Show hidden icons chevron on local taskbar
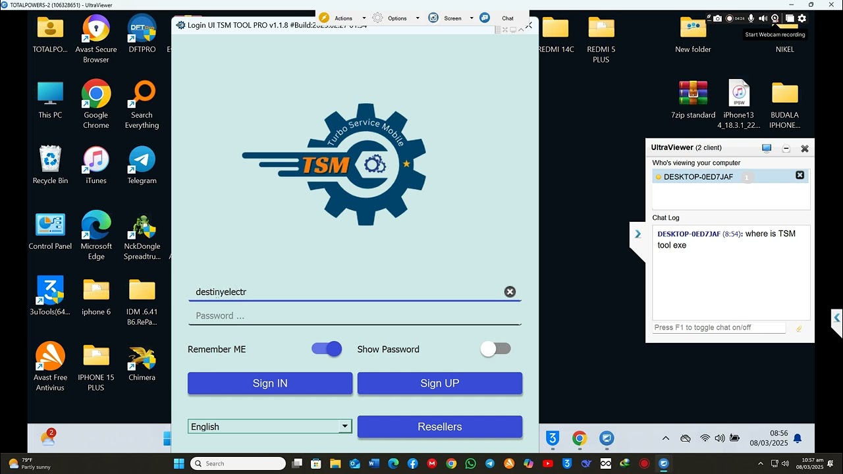Viewport: 843px width, 474px height. coord(761,463)
